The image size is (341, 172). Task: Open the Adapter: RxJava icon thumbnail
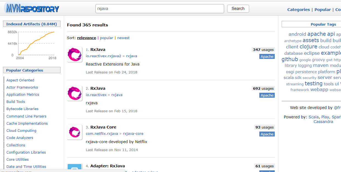pos(75,168)
